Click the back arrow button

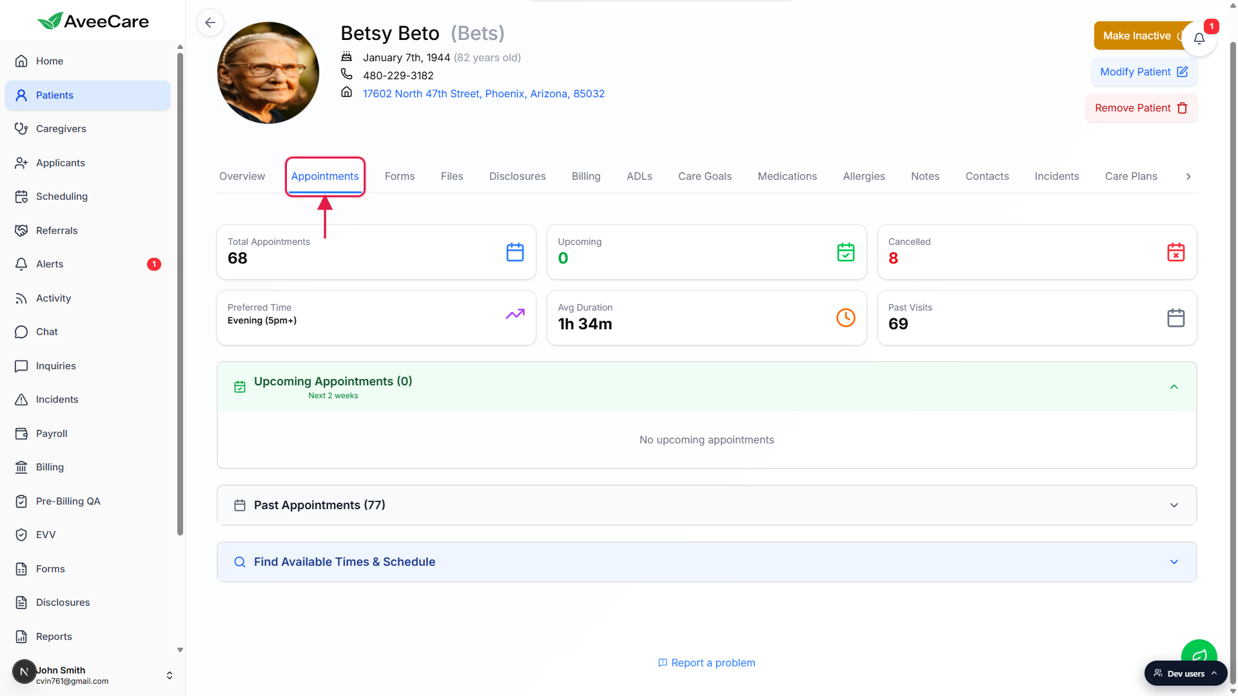210,23
